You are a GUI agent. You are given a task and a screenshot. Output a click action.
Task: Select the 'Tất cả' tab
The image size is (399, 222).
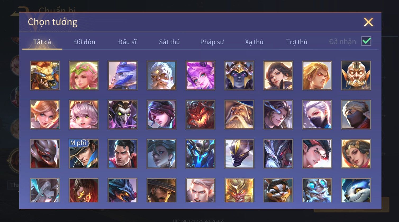coord(42,42)
